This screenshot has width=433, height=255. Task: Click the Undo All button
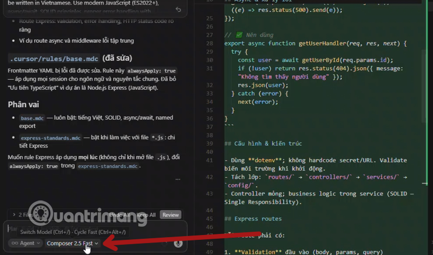[120, 214]
